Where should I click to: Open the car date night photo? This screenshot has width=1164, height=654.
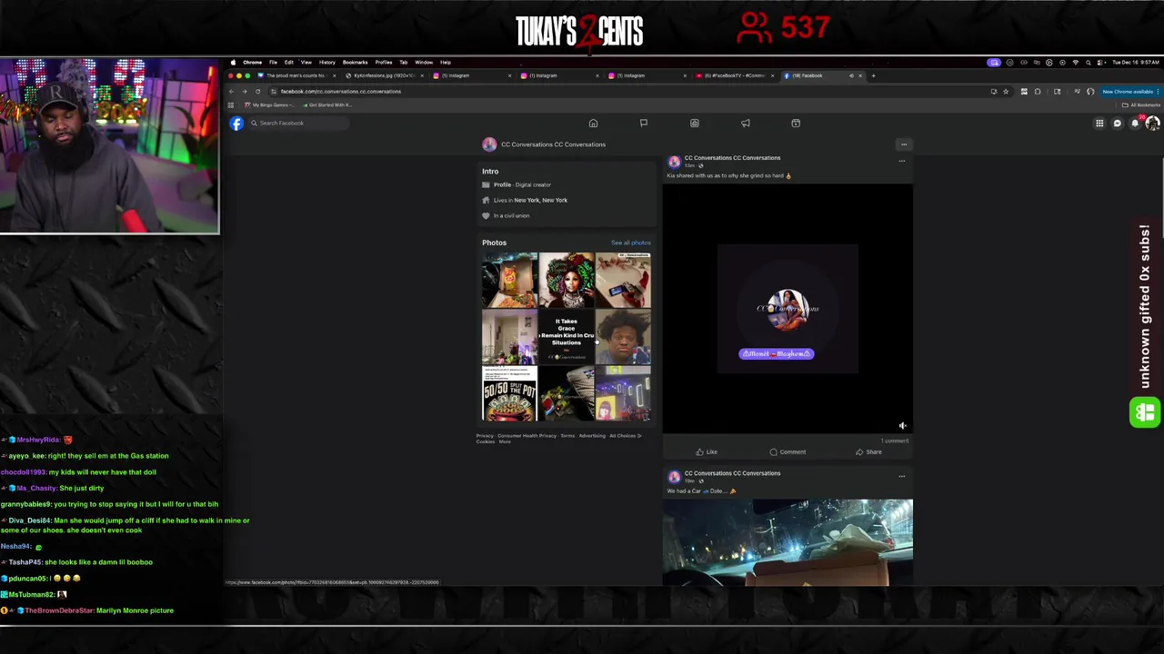tap(788, 542)
